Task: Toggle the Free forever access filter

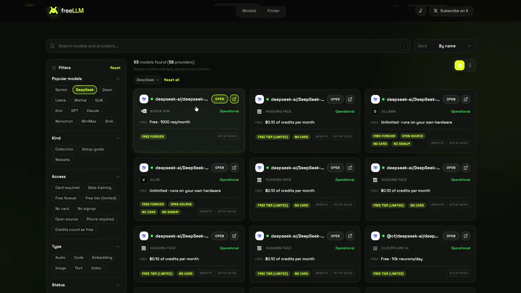Action: (66, 198)
